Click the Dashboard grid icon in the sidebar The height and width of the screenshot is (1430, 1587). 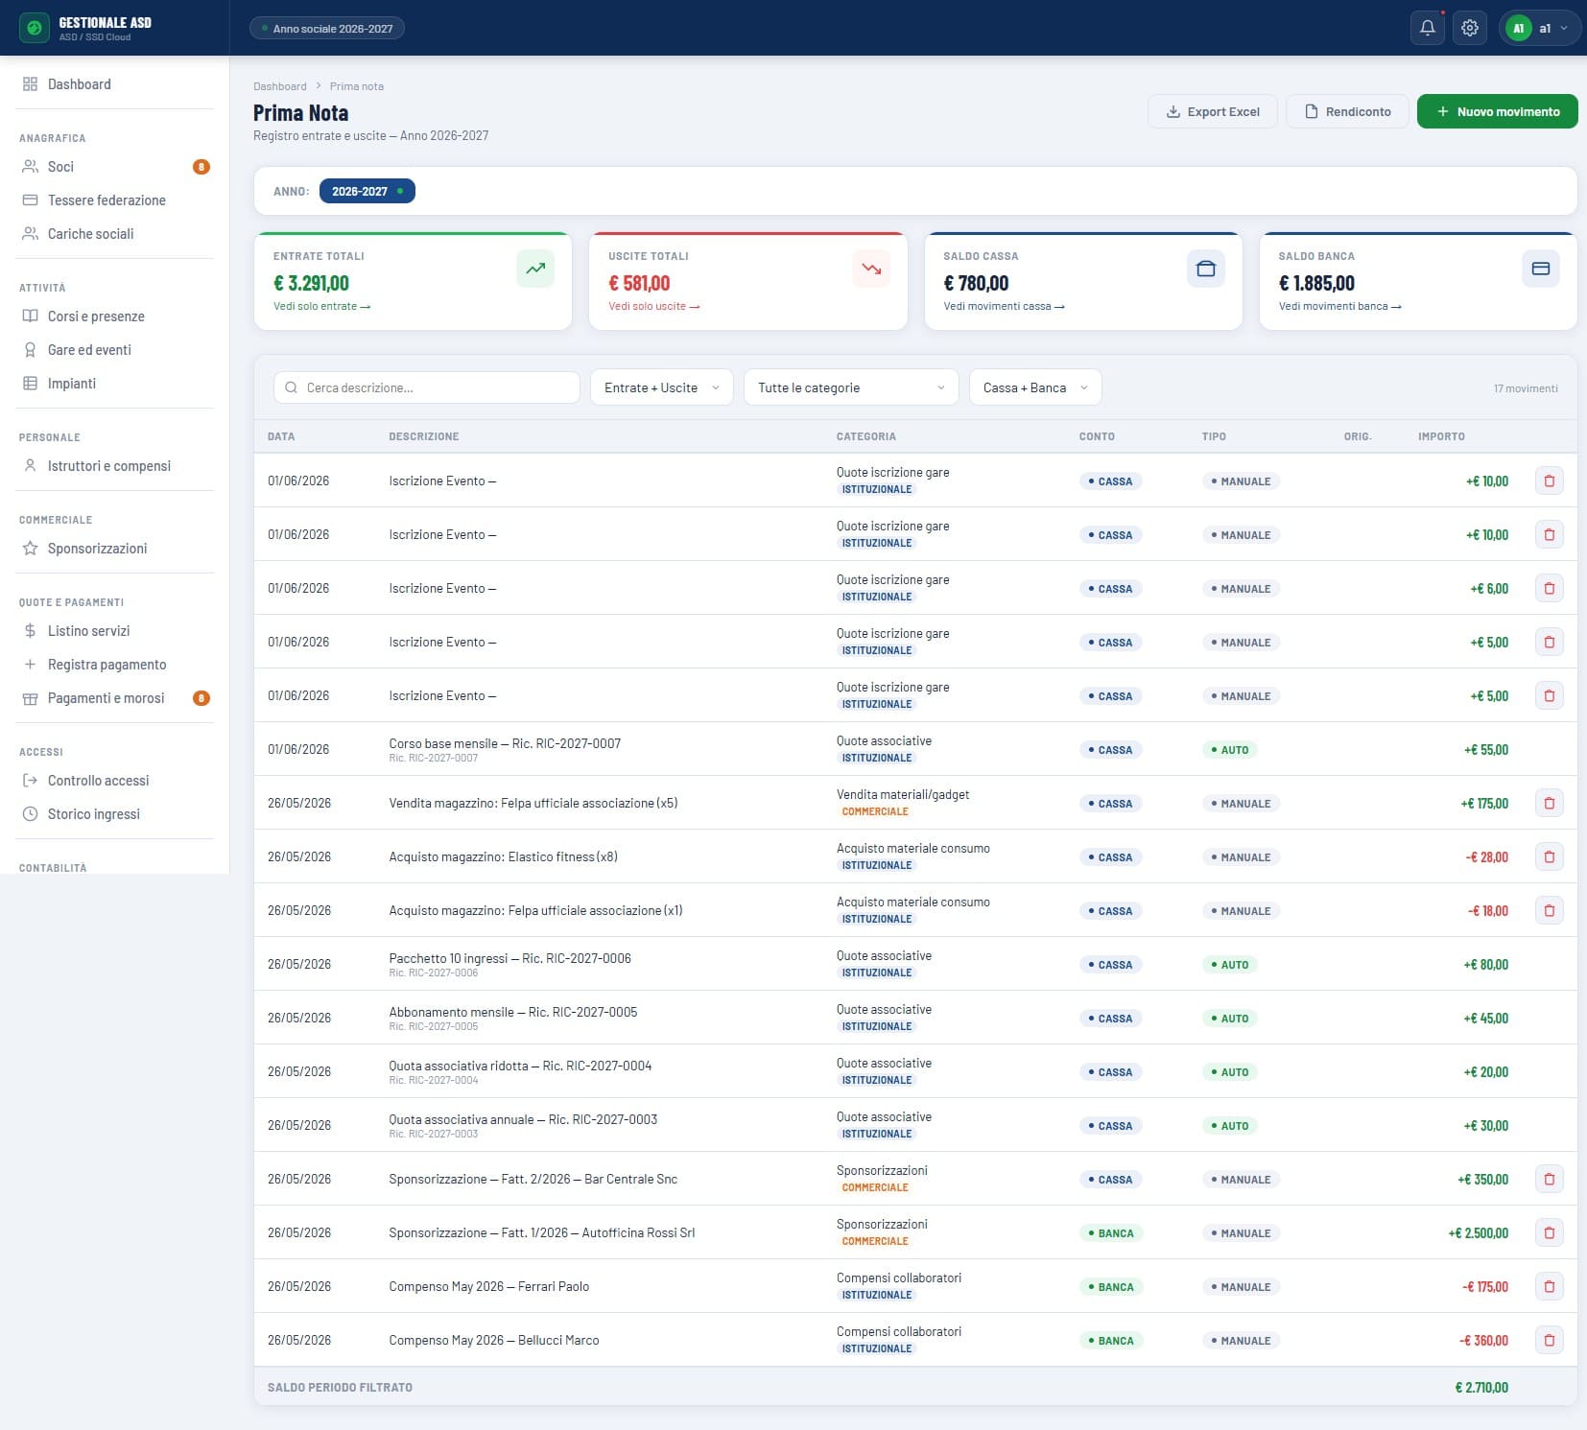[30, 84]
